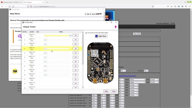This screenshot has height=108, width=192.
Task: Open Flasher MX Character Left AL dropdown
Action: tap(103, 100)
